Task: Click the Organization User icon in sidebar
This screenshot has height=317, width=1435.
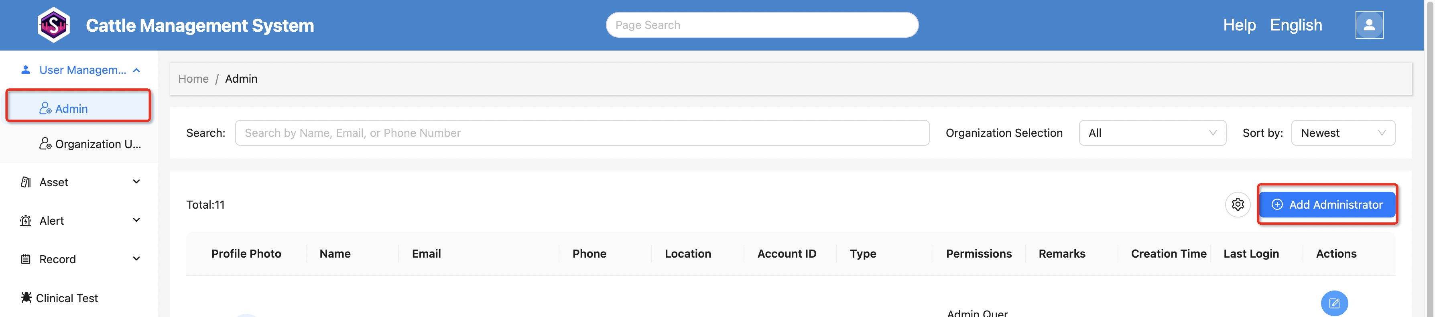Action: point(46,144)
